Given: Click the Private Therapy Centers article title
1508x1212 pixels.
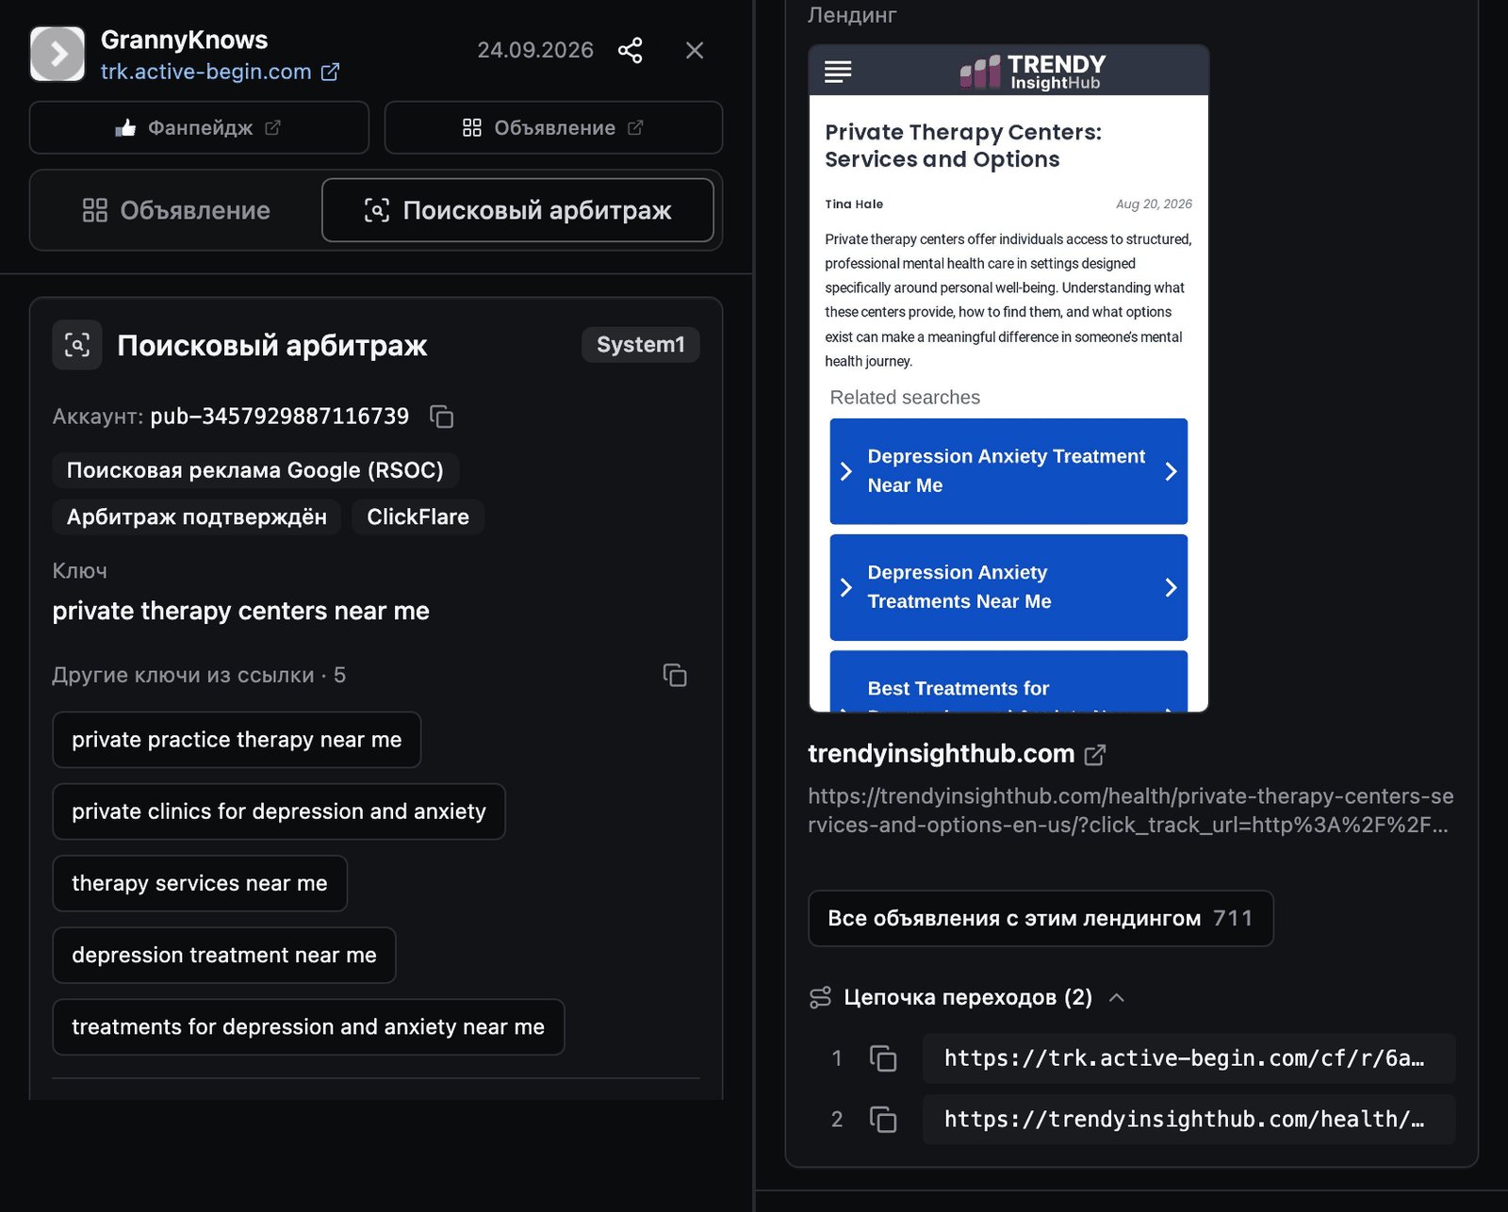Looking at the screenshot, I should click(x=963, y=145).
